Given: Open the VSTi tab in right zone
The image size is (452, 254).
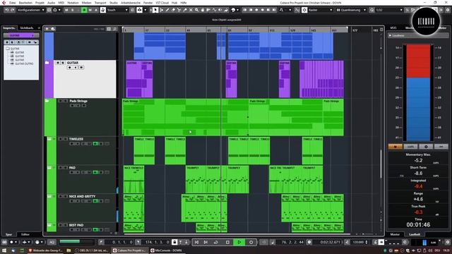Looking at the screenshot, I should [393, 28].
